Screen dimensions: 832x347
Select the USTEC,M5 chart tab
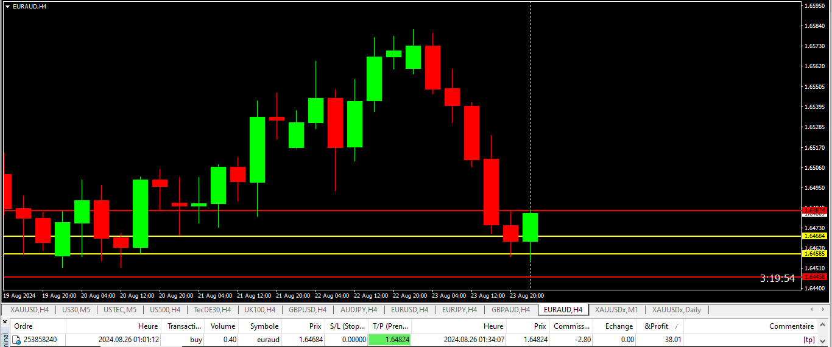[x=120, y=310]
